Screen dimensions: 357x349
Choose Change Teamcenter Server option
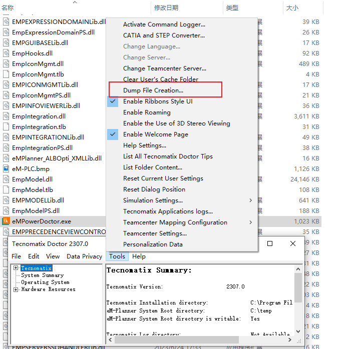tap(165, 68)
